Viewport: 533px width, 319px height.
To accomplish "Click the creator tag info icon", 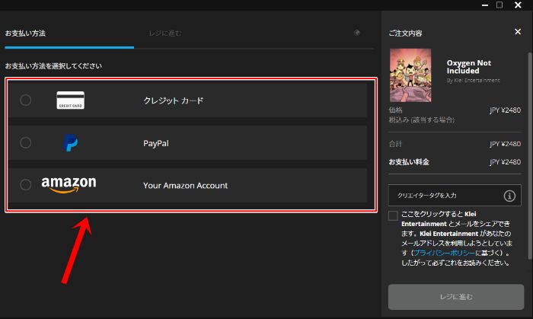I will tap(509, 196).
